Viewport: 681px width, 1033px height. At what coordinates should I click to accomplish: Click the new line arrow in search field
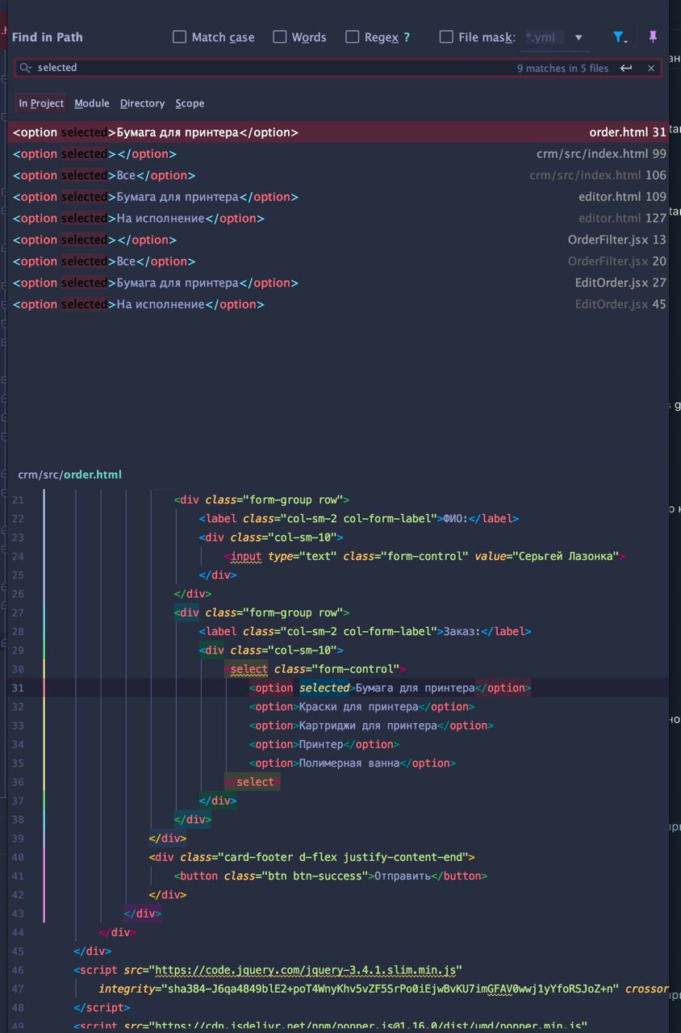tap(626, 69)
